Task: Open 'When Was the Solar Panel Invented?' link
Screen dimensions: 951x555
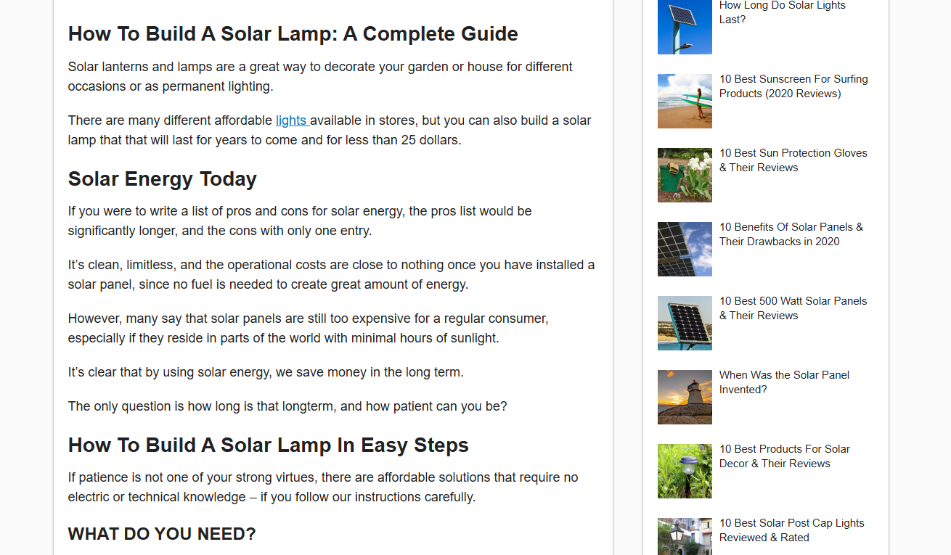Action: click(x=784, y=382)
